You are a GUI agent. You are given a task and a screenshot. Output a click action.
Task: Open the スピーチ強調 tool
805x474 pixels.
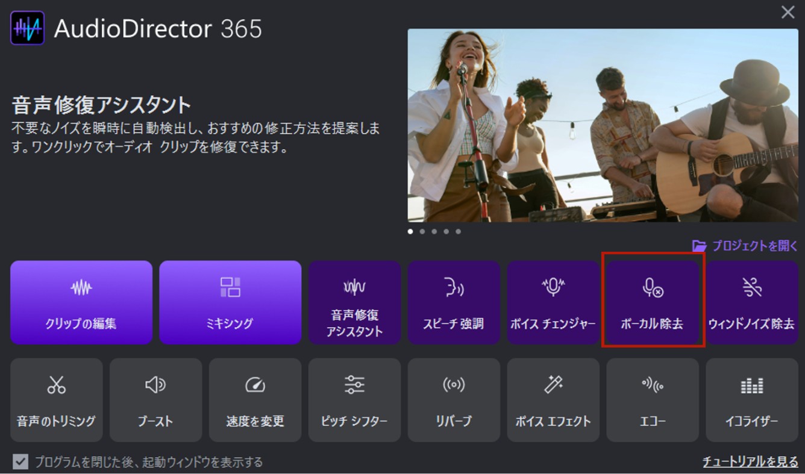(454, 302)
